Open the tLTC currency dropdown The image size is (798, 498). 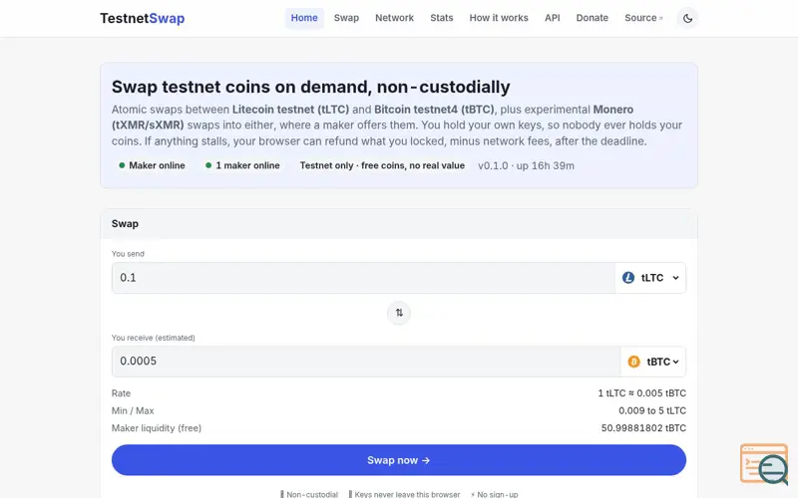click(650, 278)
